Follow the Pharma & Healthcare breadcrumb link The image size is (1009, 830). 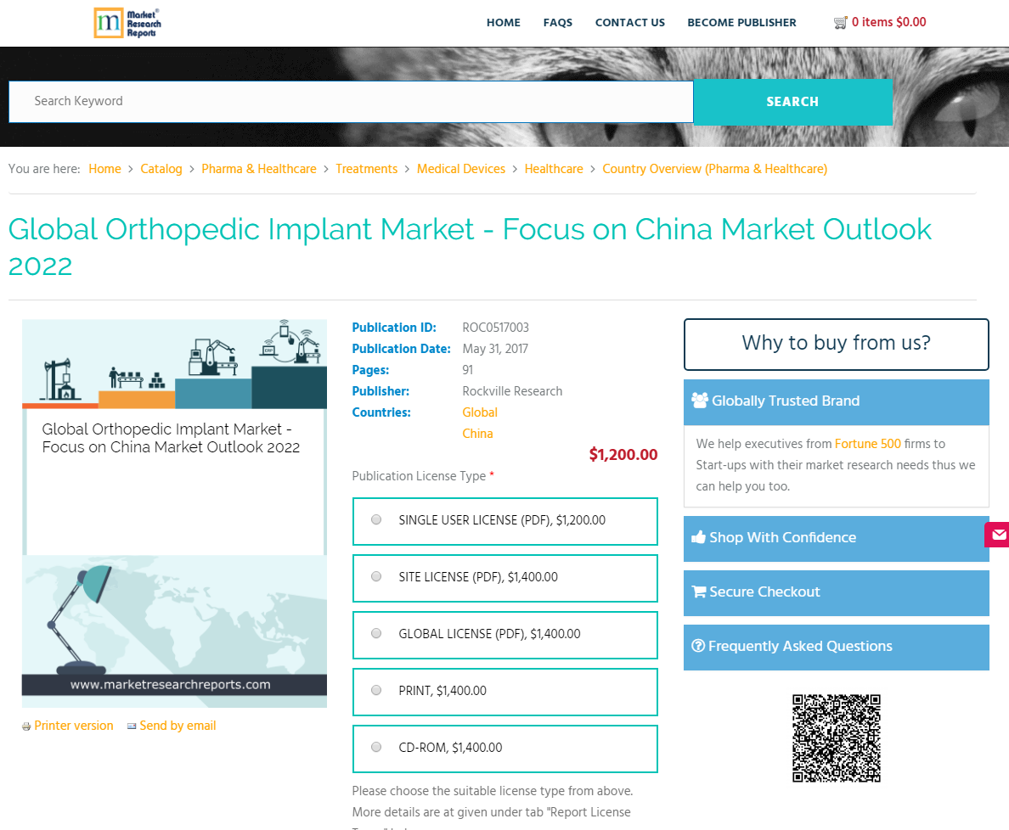pyautogui.click(x=259, y=168)
